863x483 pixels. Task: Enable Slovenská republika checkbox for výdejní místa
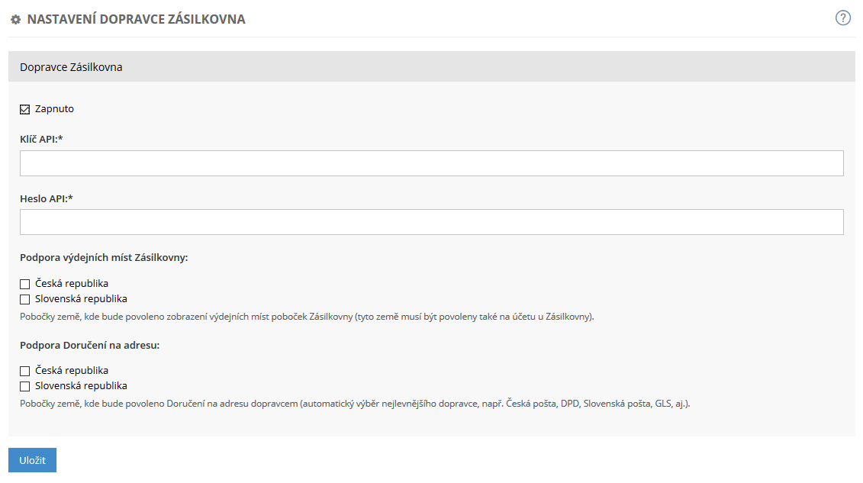24,299
